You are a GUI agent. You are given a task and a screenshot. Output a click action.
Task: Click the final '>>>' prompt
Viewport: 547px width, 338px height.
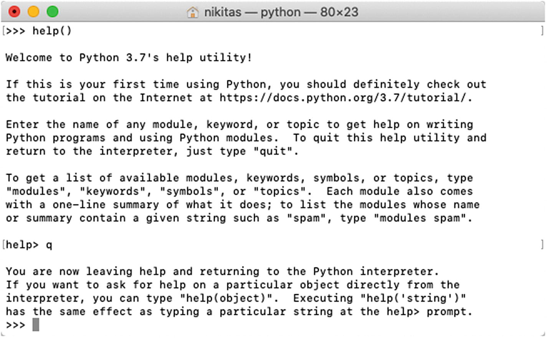coord(16,325)
